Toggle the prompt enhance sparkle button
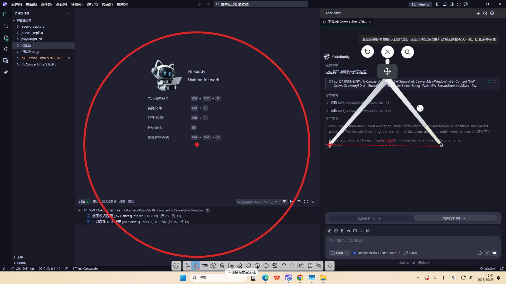Image resolution: width=506 pixels, height=284 pixels. click(x=487, y=253)
